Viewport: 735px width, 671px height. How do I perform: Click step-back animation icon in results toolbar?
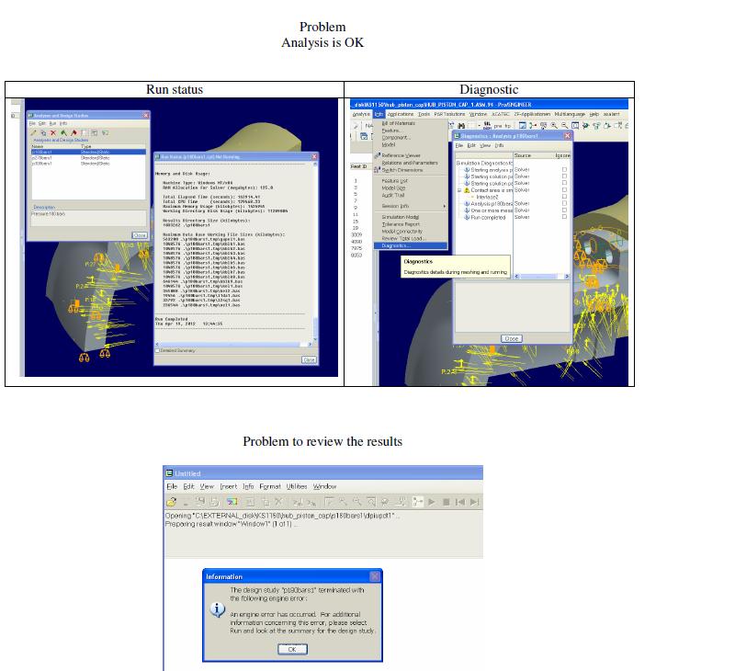tap(460, 502)
